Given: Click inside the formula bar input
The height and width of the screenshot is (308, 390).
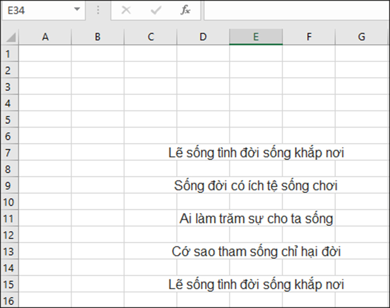Looking at the screenshot, I should [297, 10].
